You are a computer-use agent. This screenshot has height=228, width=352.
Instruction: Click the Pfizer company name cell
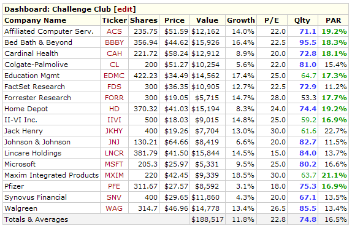point(52,186)
